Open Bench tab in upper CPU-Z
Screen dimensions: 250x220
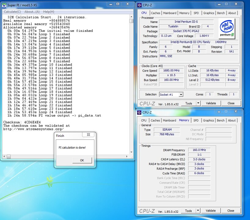point(221,13)
